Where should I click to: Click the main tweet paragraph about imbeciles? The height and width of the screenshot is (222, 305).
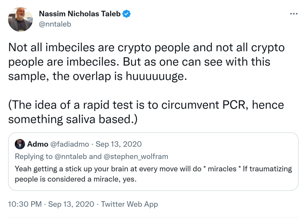pos(146,62)
